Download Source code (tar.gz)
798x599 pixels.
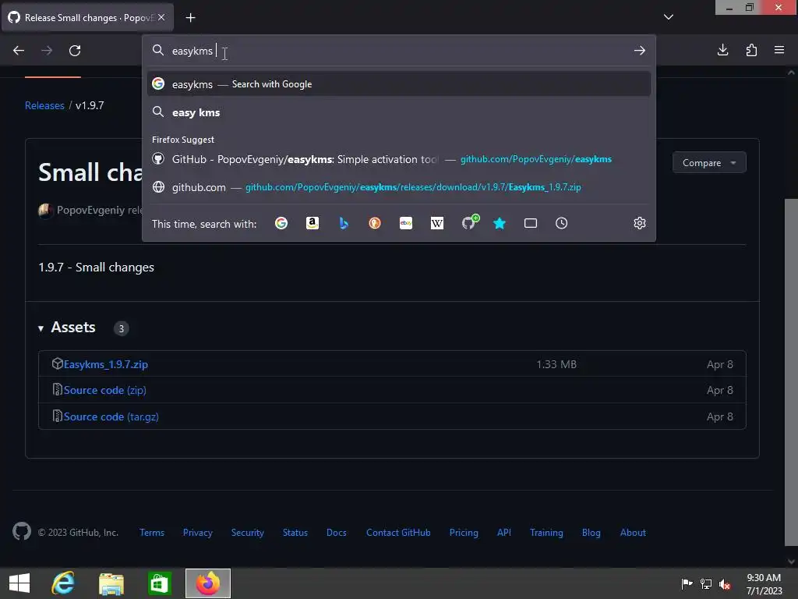111,416
